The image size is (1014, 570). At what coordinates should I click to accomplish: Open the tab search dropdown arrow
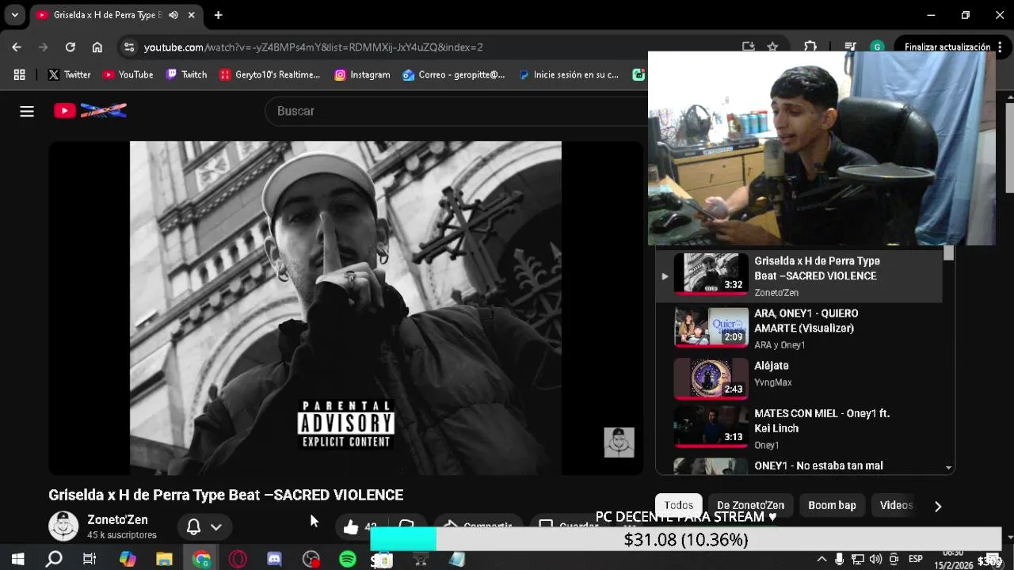14,15
